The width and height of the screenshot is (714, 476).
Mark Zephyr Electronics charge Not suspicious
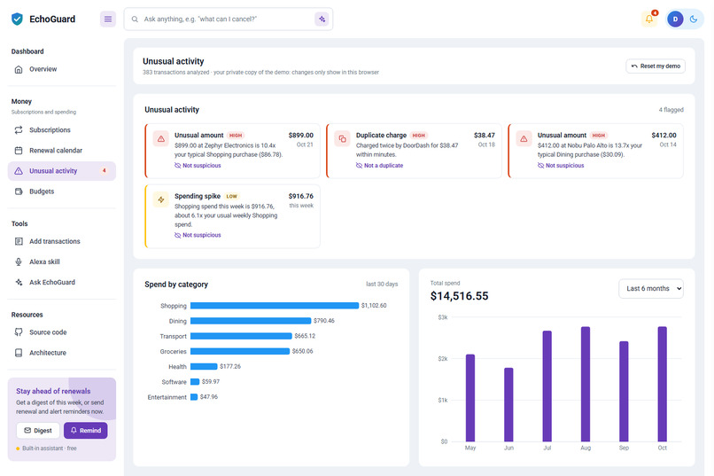pos(198,166)
